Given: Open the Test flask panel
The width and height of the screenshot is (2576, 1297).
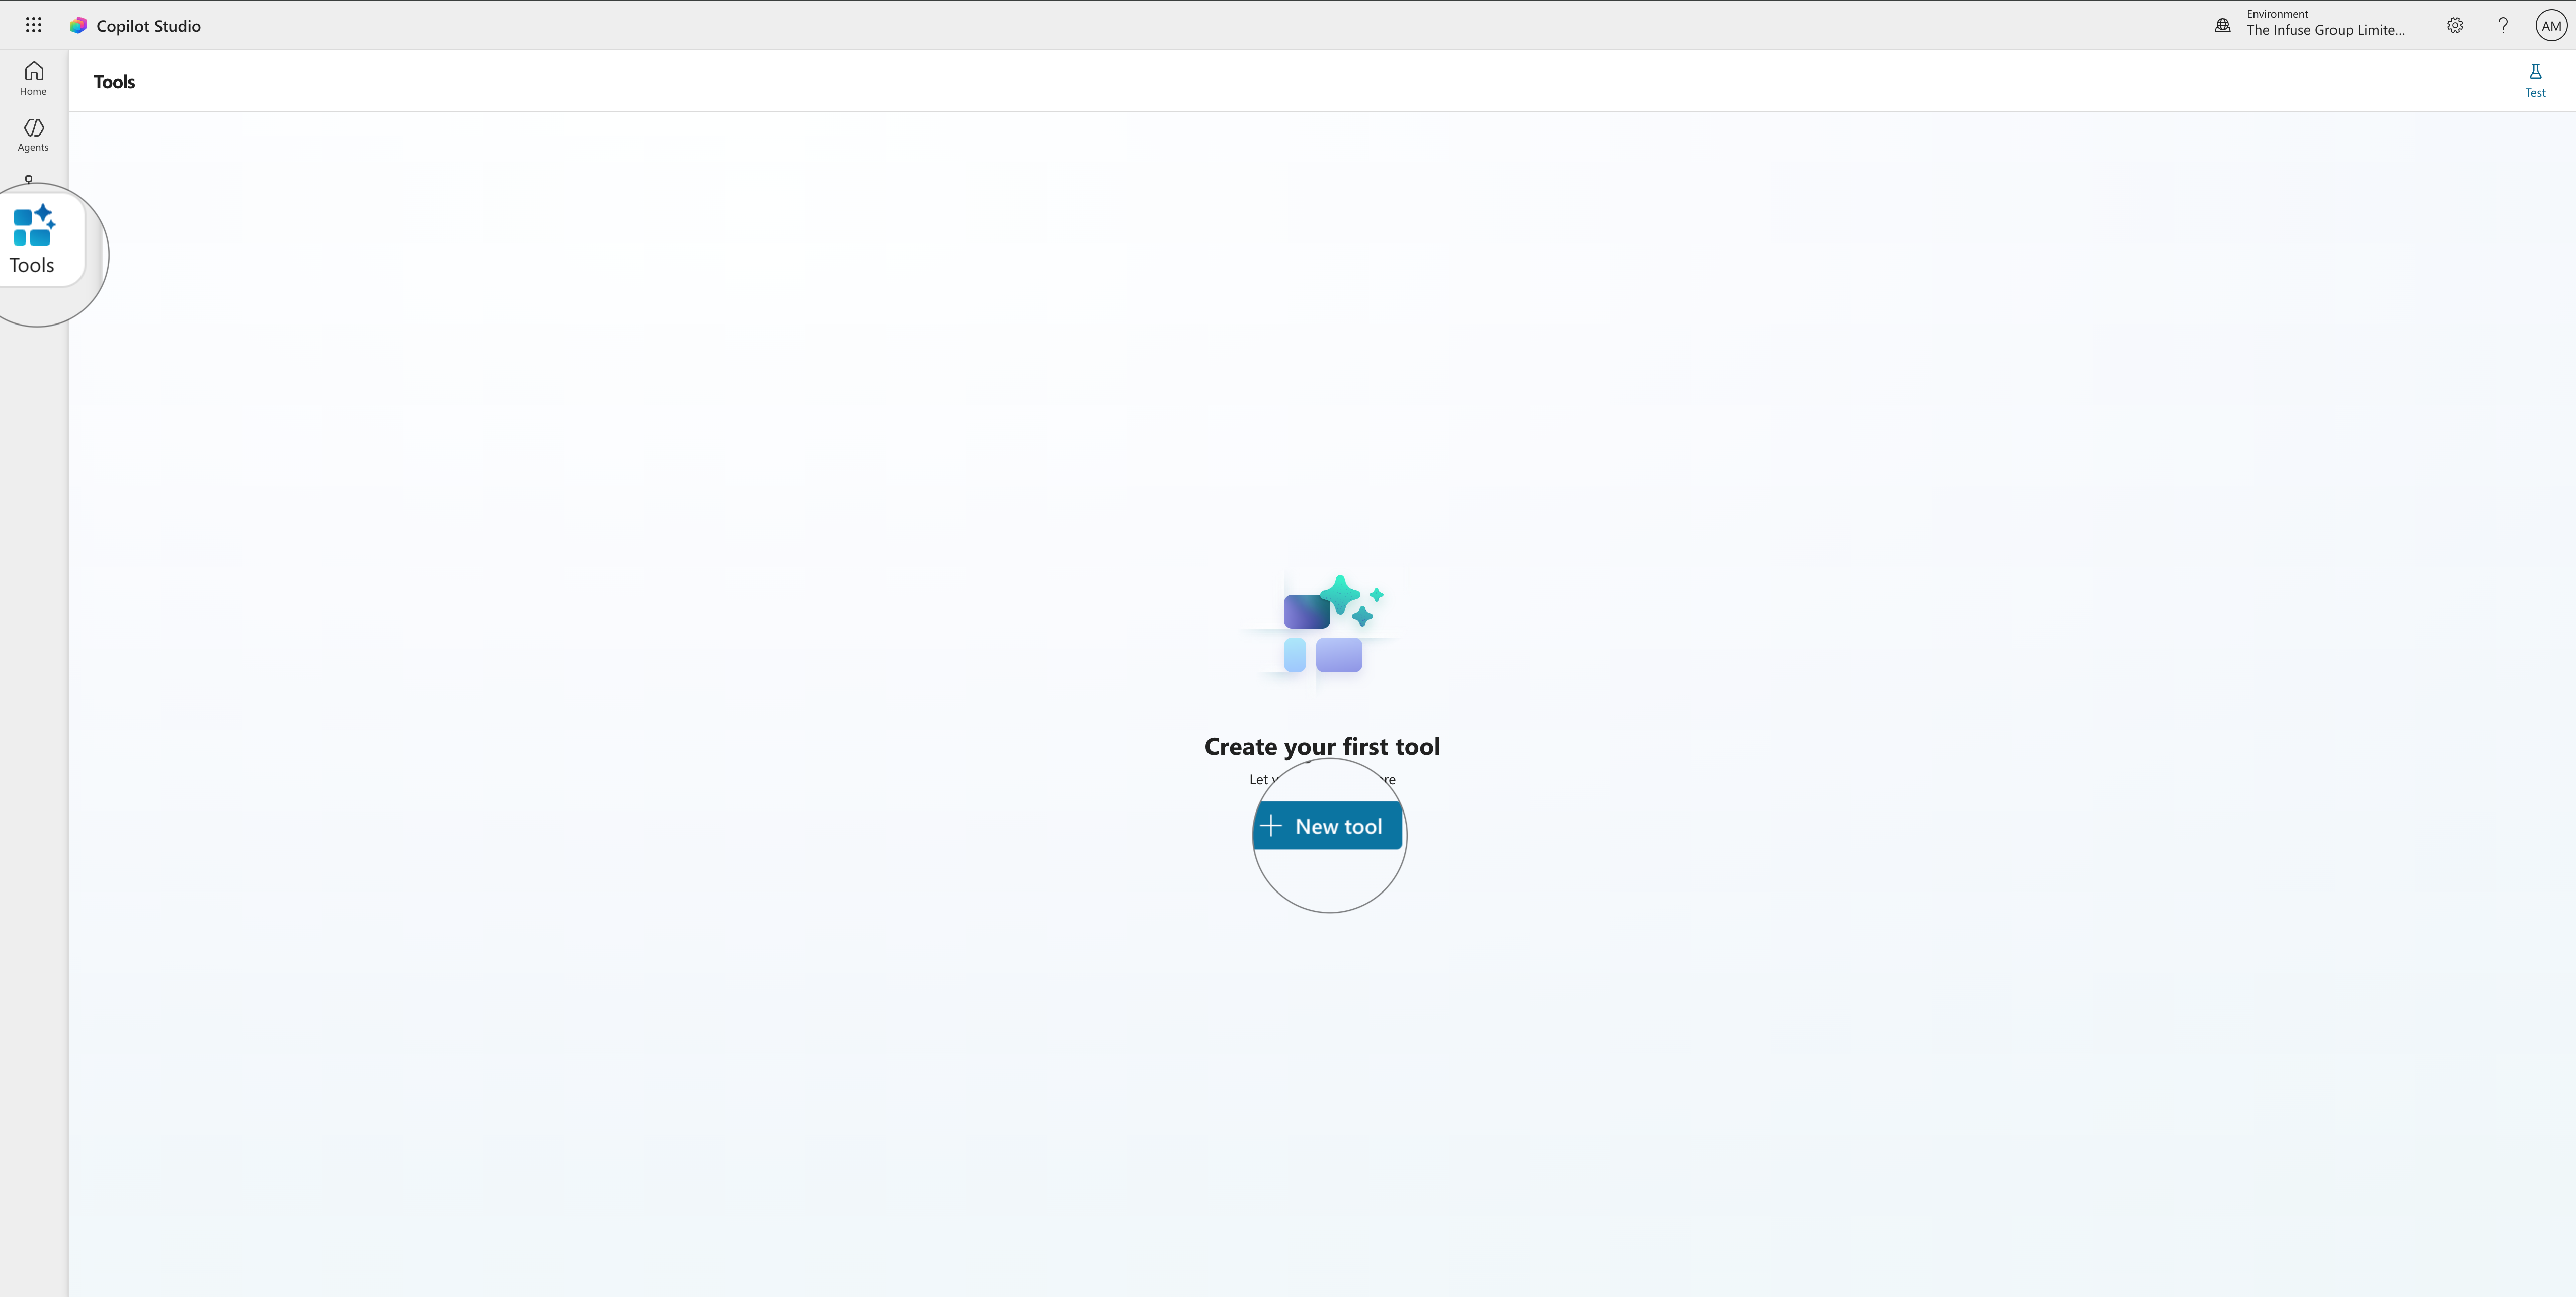Looking at the screenshot, I should (2535, 81).
